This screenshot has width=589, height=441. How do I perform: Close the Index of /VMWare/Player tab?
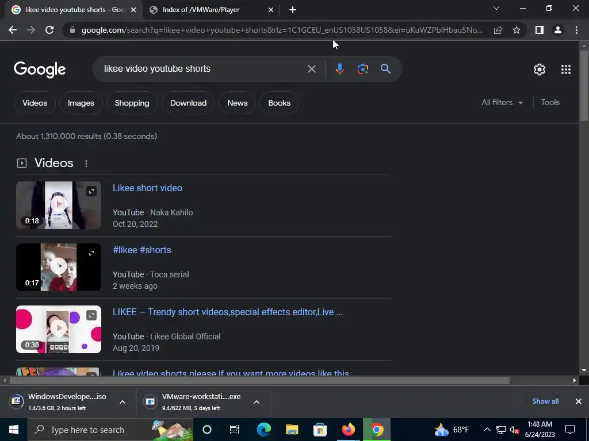click(271, 10)
